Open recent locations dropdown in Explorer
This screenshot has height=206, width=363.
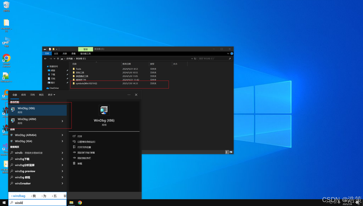pyautogui.click(x=54, y=59)
